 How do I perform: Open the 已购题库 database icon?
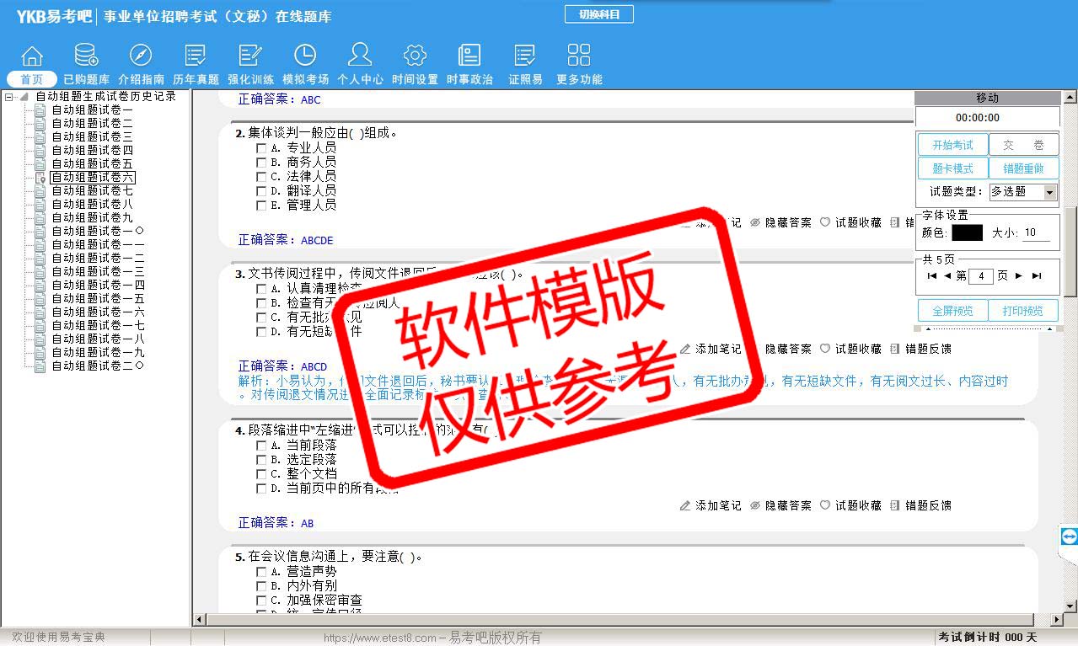click(x=86, y=56)
